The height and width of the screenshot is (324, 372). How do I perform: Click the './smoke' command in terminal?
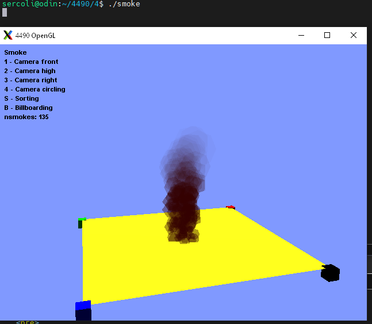[124, 4]
